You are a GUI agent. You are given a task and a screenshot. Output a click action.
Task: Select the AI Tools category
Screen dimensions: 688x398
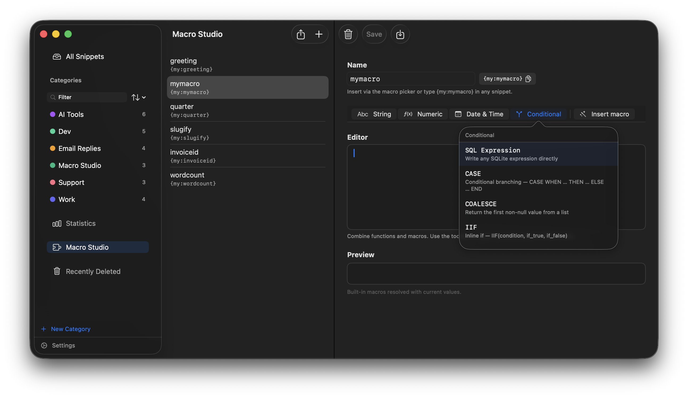98,114
